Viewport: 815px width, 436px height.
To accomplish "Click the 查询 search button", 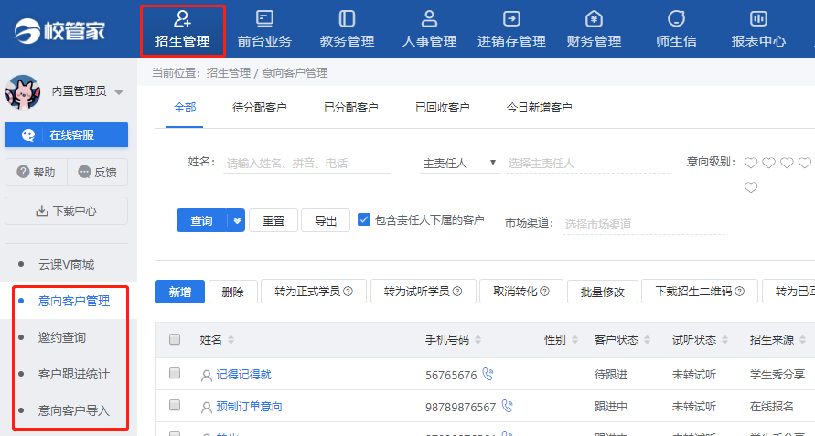I will point(201,221).
